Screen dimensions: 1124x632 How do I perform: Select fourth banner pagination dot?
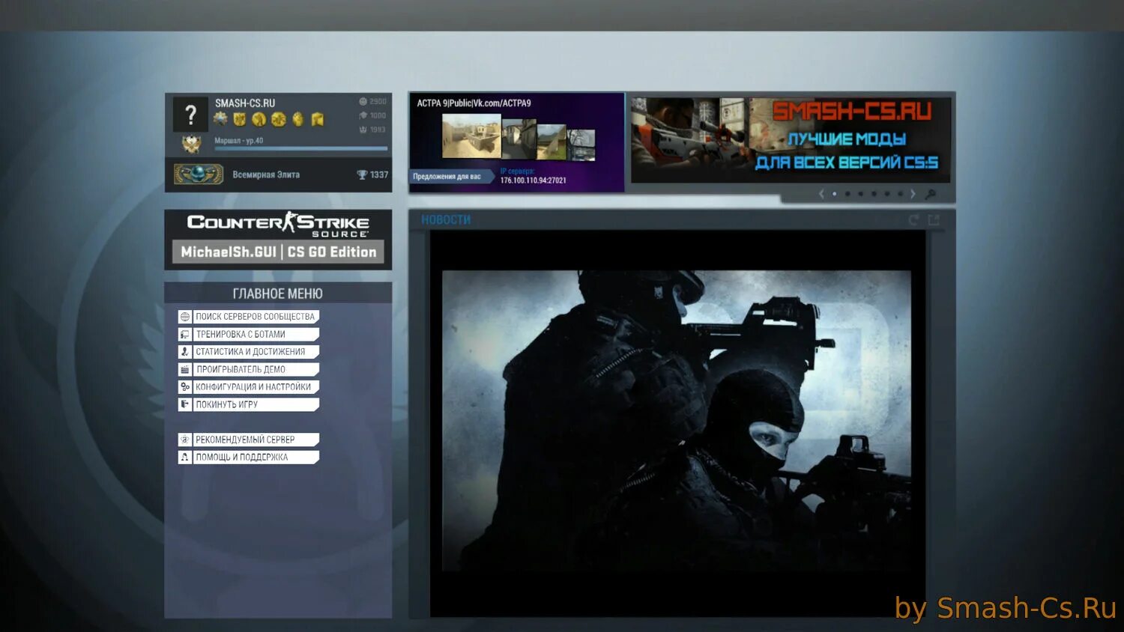[874, 194]
